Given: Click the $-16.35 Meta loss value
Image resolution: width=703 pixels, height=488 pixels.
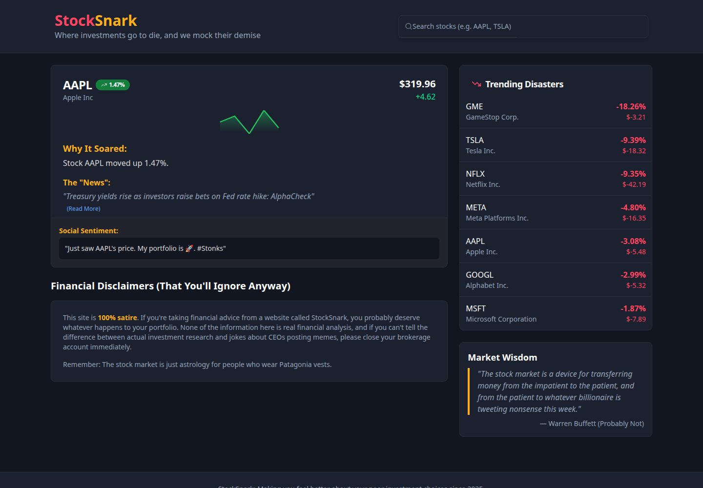Looking at the screenshot, I should tap(634, 218).
